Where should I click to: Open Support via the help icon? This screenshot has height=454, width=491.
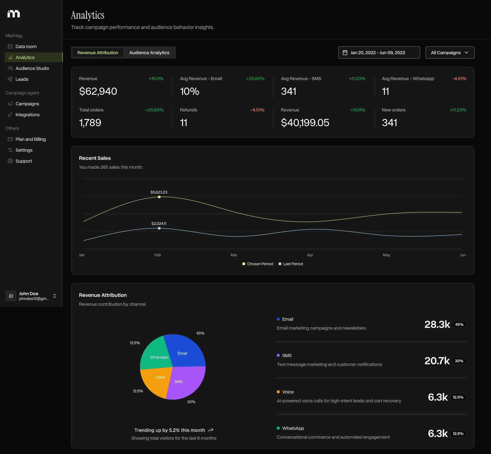pos(10,161)
